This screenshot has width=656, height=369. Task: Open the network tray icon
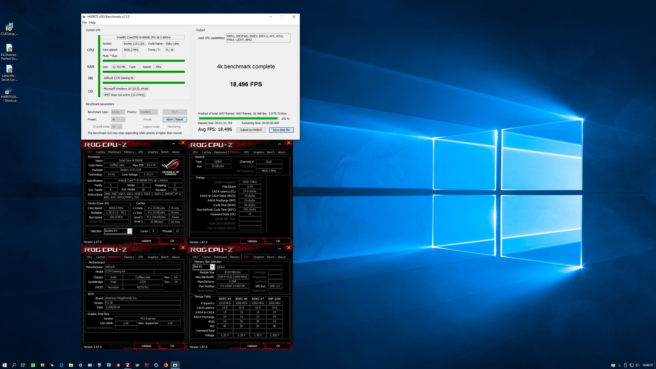[632, 365]
